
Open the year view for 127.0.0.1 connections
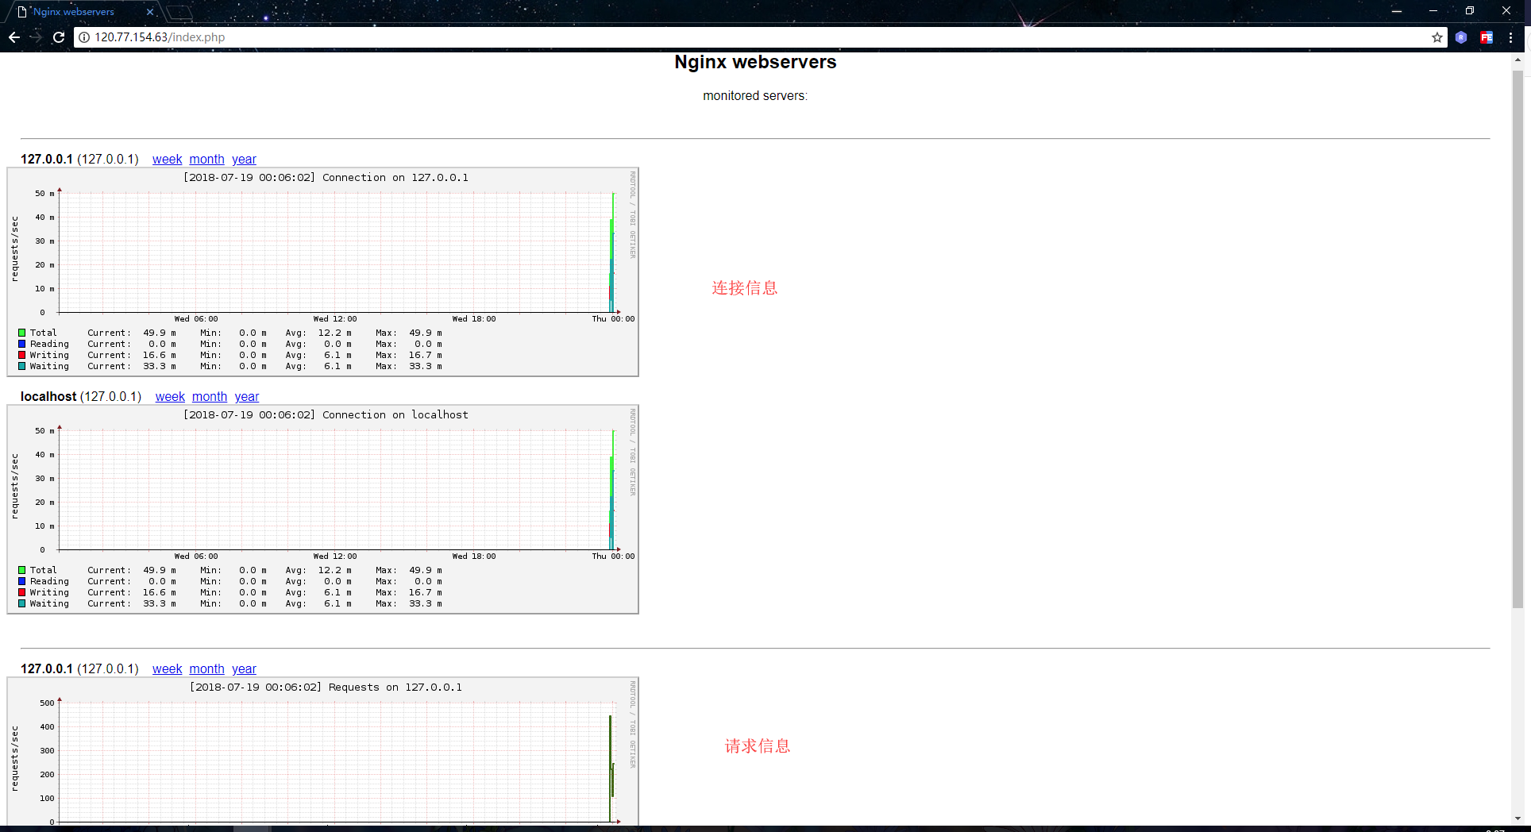(x=244, y=159)
